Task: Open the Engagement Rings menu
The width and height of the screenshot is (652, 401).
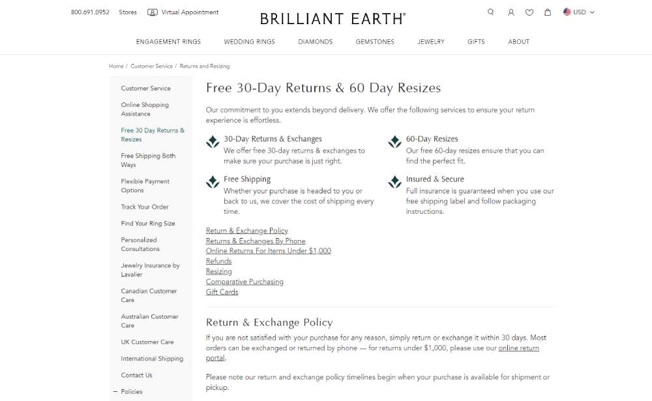Action: [168, 42]
